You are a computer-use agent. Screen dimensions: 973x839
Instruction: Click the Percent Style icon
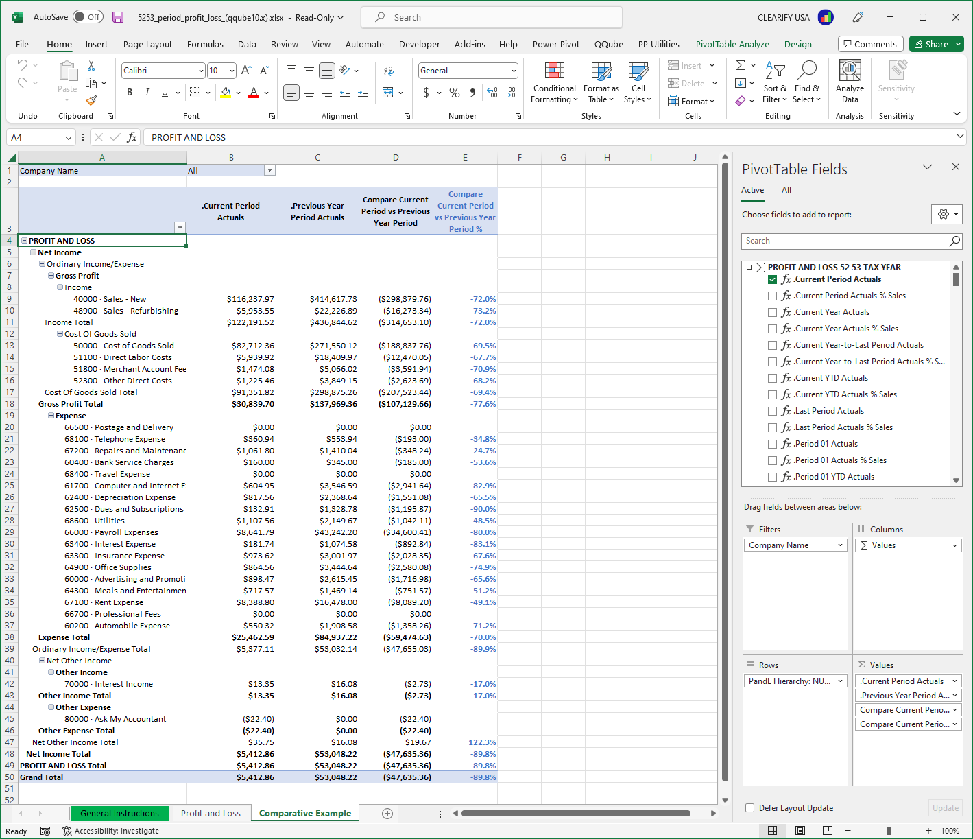[454, 92]
